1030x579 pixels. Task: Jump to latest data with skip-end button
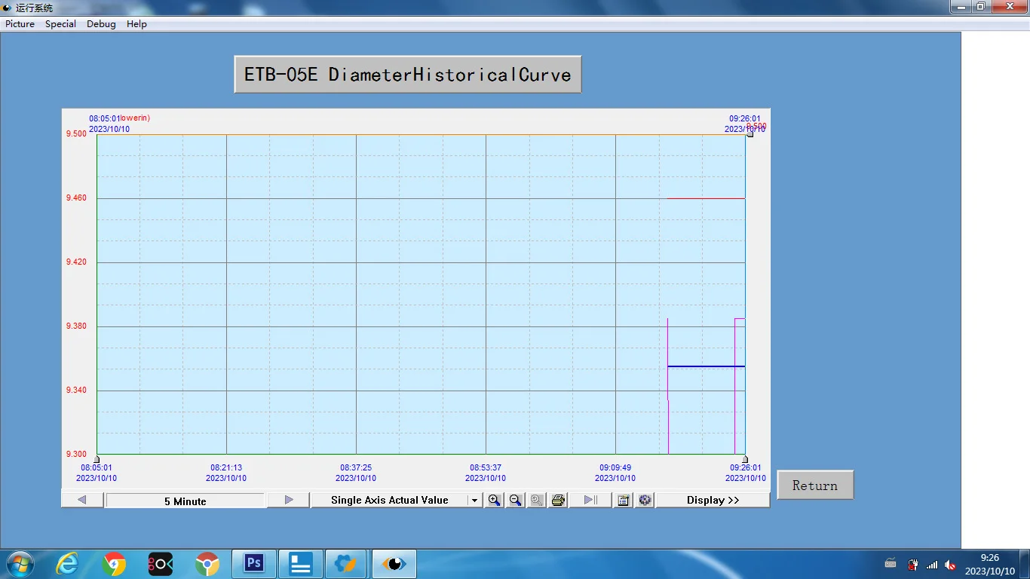pyautogui.click(x=590, y=500)
